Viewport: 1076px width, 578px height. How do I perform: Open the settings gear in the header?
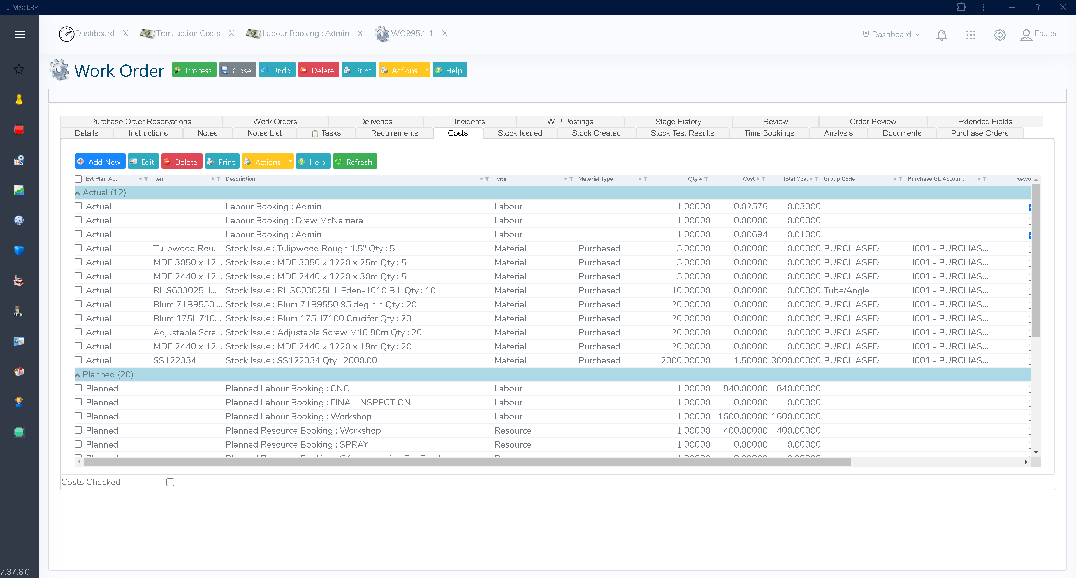[1000, 35]
